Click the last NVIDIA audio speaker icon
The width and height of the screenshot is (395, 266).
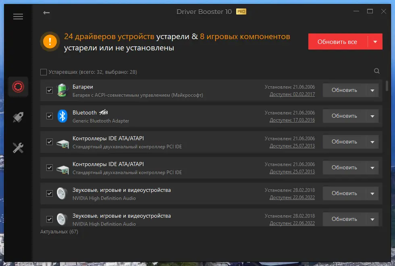pos(62,219)
